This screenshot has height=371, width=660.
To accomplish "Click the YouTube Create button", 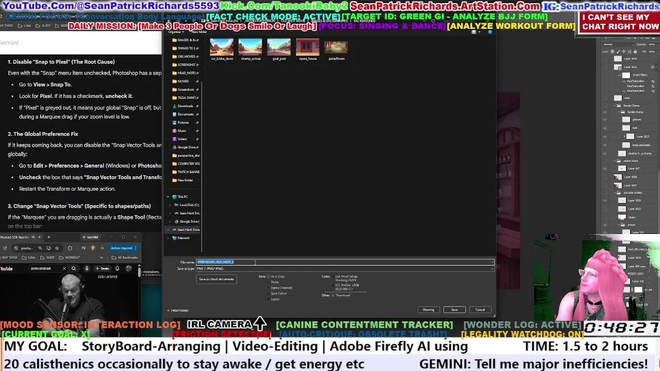I will click(103, 268).
